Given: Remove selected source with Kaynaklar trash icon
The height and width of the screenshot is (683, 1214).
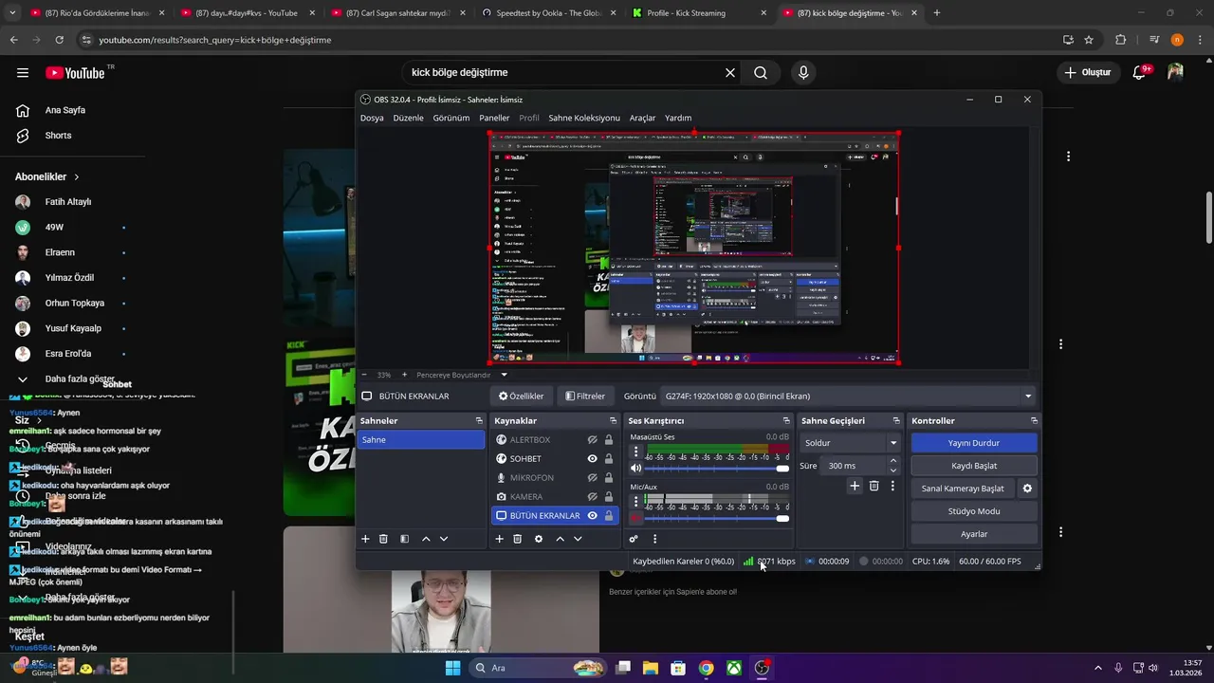Looking at the screenshot, I should pos(518,539).
